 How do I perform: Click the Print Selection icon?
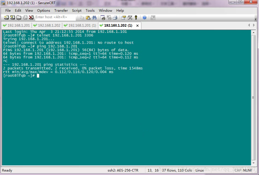[x=109, y=18]
